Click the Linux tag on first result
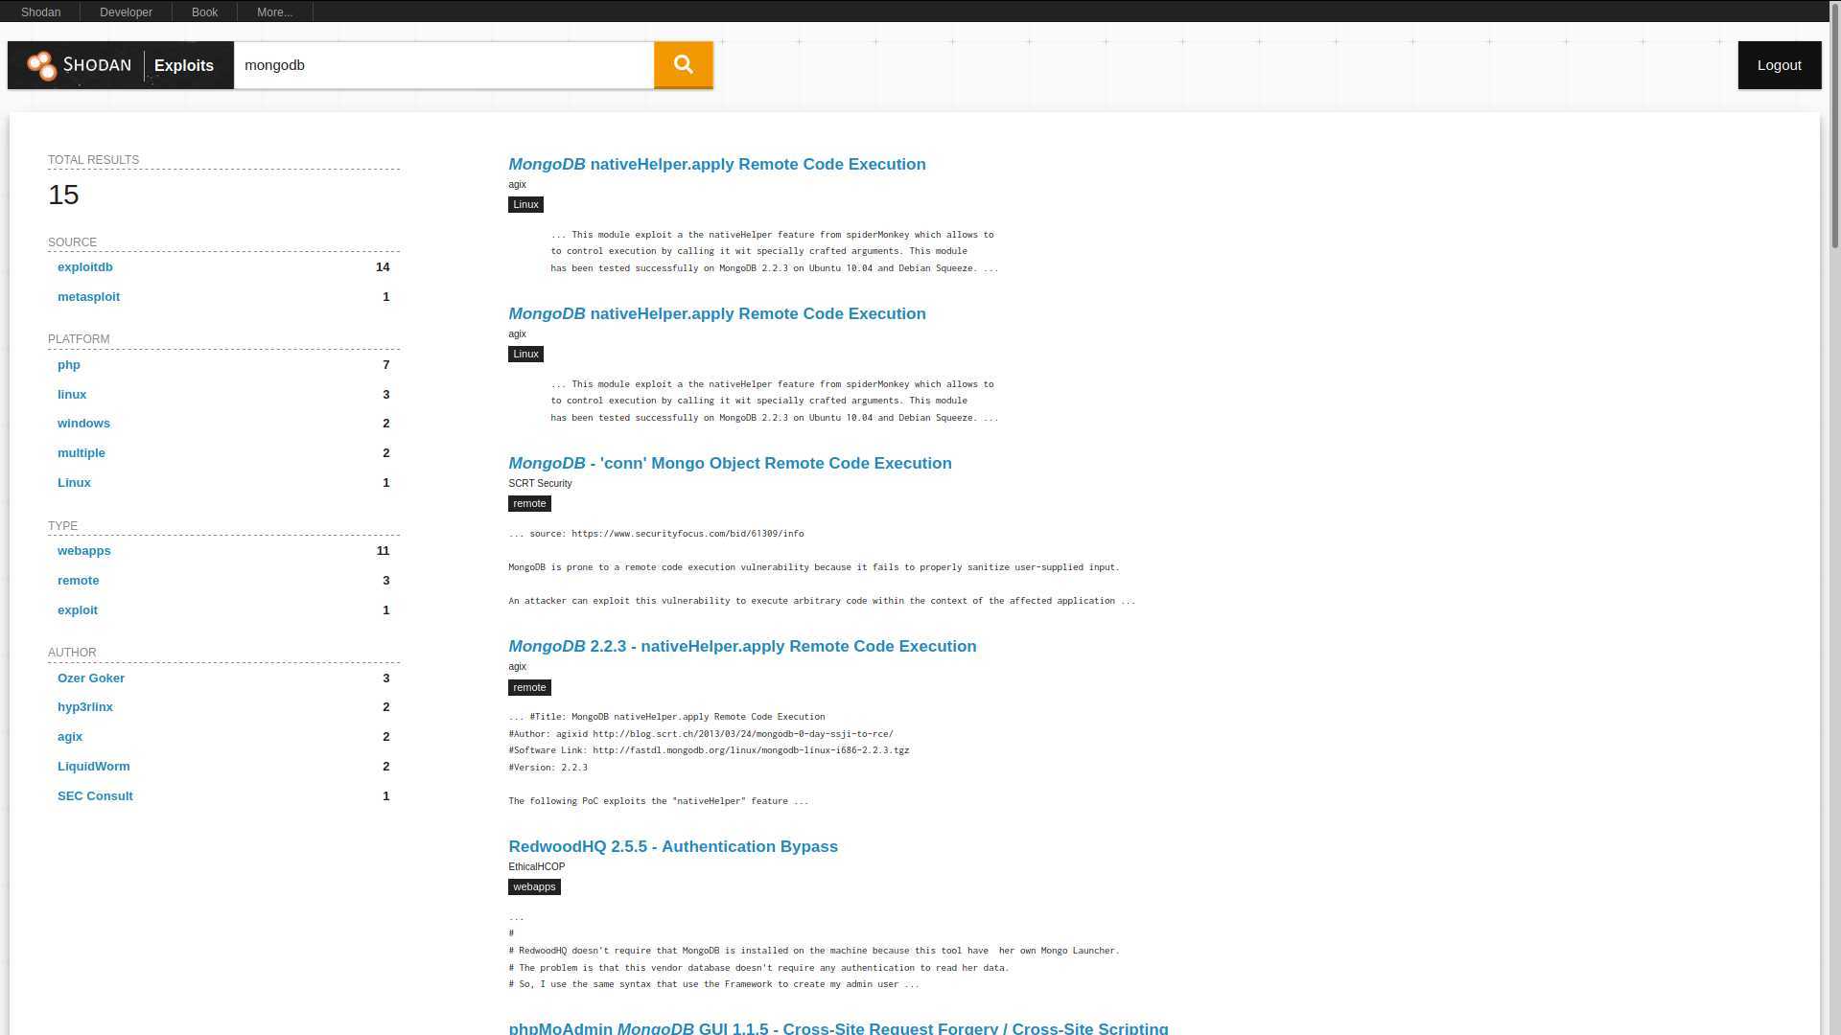 pos(525,205)
